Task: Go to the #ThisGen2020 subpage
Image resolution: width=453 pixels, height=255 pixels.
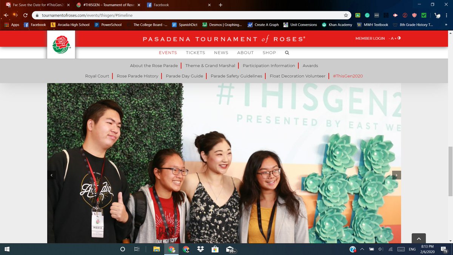Action: tap(348, 76)
